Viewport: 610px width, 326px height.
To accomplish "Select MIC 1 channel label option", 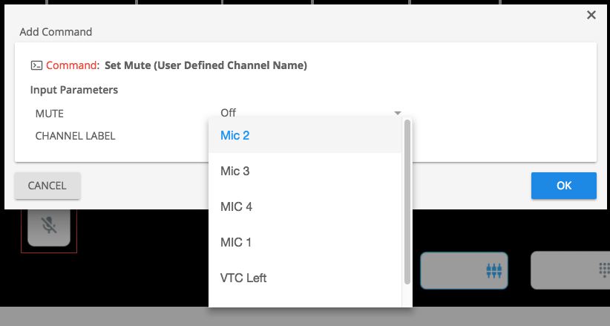I will [305, 242].
